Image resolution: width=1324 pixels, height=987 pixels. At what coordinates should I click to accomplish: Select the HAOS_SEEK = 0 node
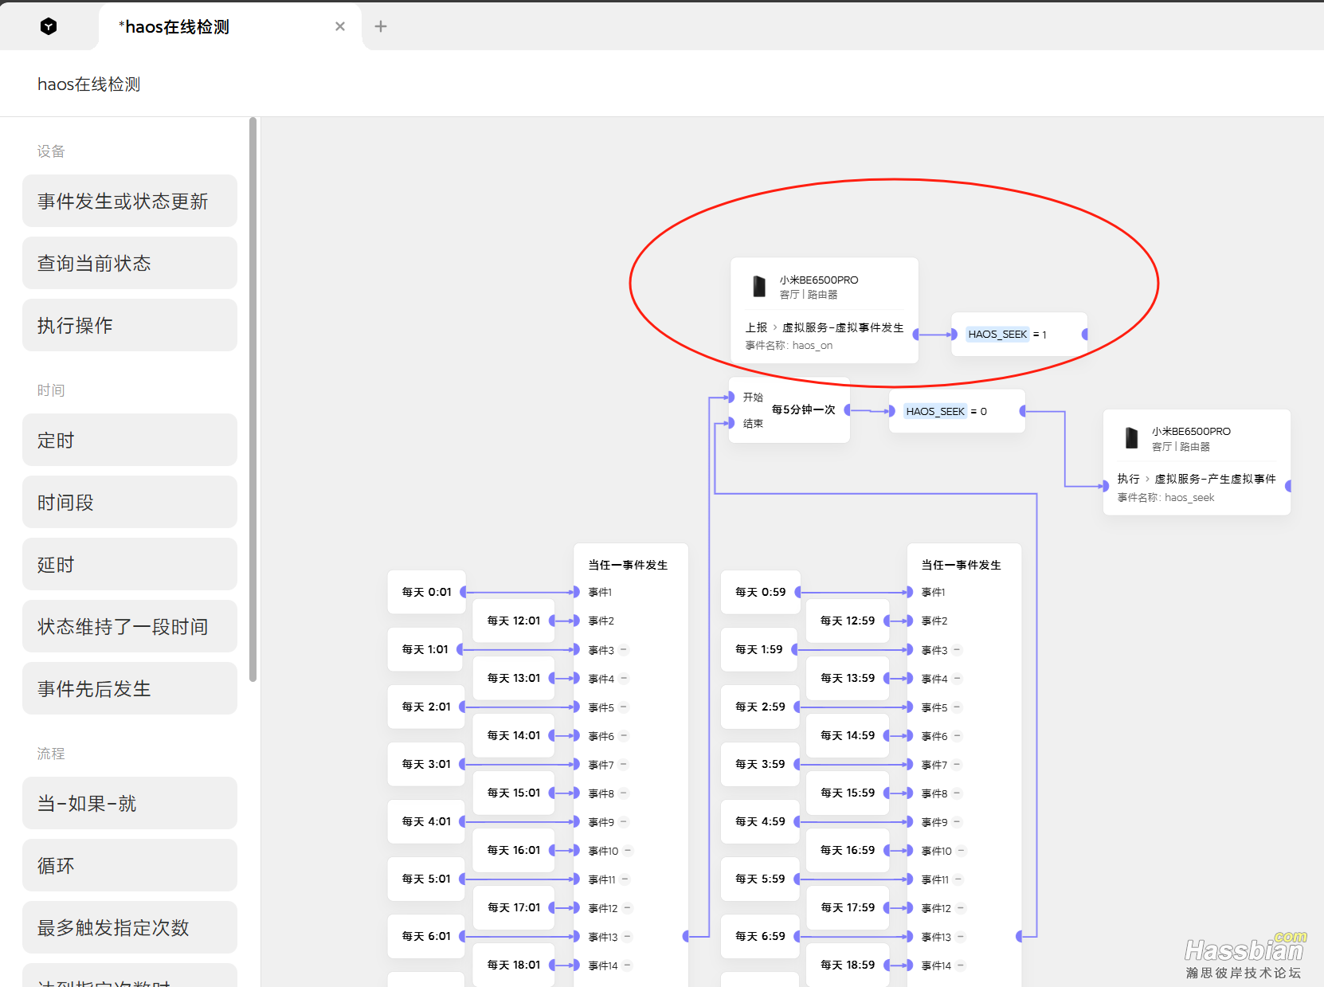coord(957,411)
